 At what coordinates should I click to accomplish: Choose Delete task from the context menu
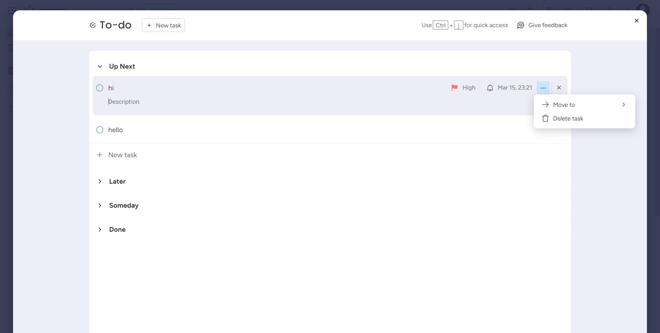(568, 118)
